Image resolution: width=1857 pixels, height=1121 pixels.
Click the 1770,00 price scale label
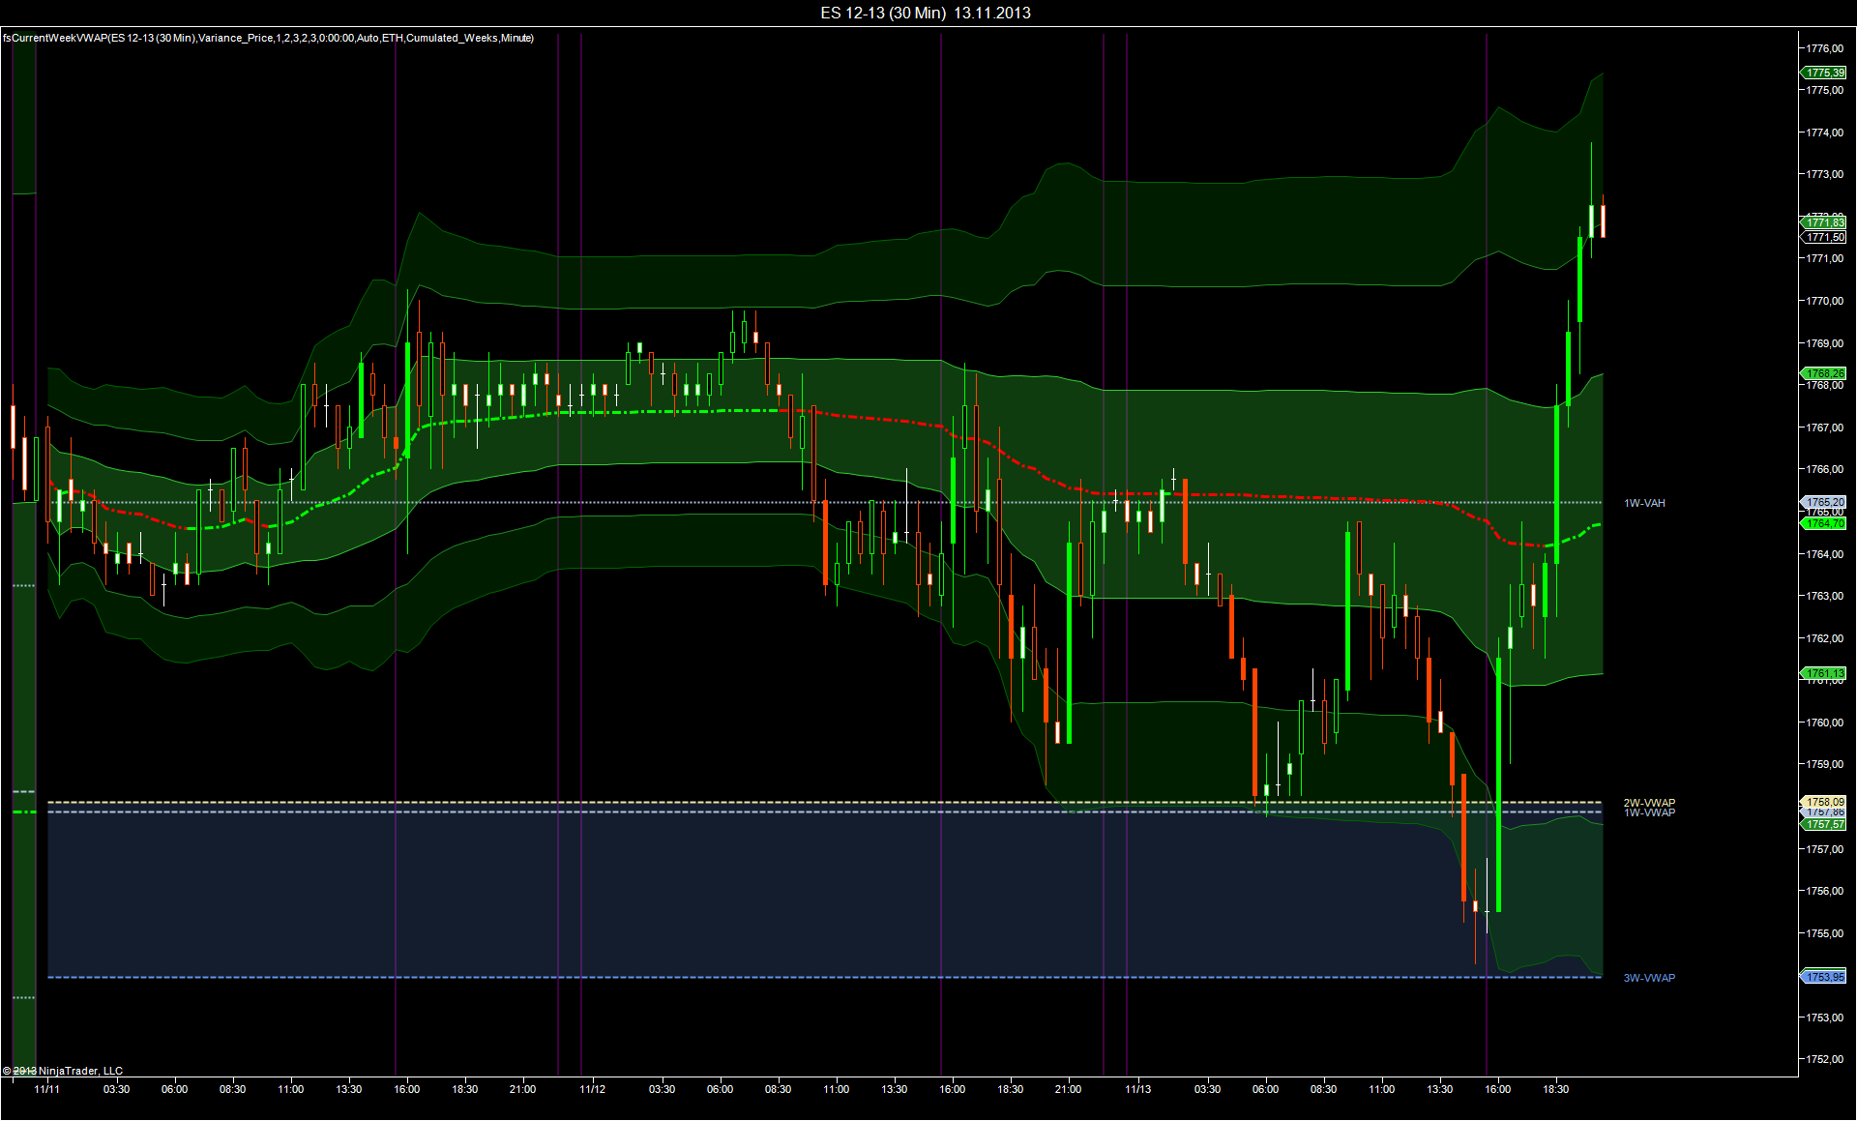pos(1825,301)
